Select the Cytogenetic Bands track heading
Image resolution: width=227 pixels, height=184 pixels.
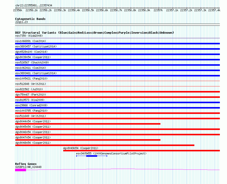(x=30, y=19)
